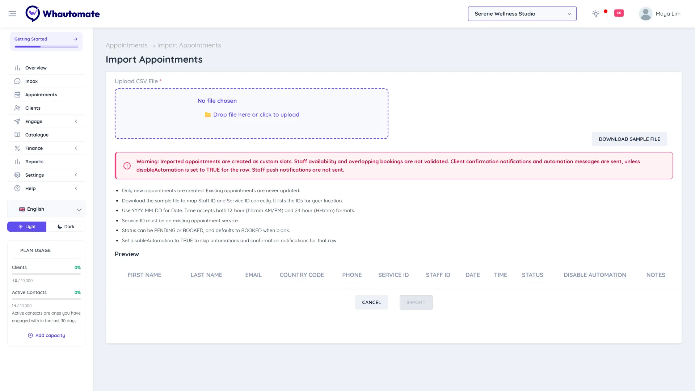Click the CSV file drop zone
695x391 pixels.
point(252,114)
